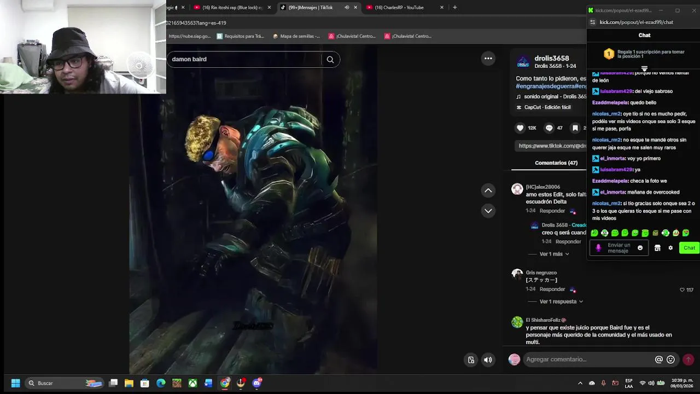700x394 pixels.
Task: Click the taskbar Buscar search box
Action: [x=65, y=383]
